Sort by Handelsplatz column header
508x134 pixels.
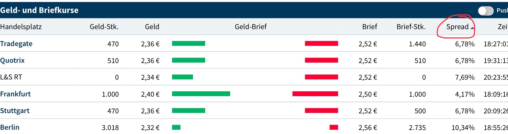tap(21, 27)
